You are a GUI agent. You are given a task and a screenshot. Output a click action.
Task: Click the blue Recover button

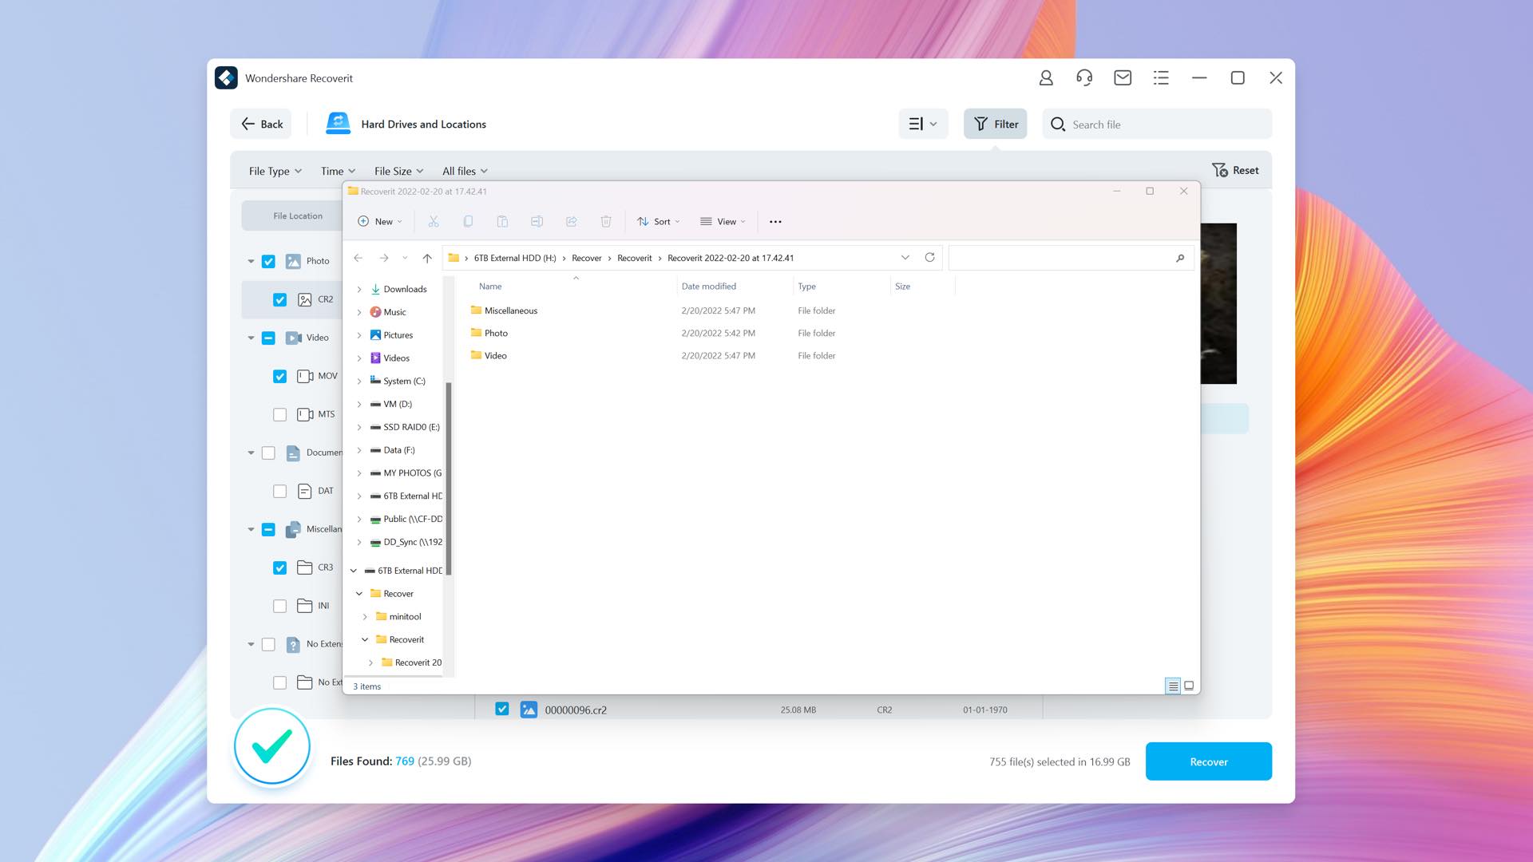tap(1208, 761)
